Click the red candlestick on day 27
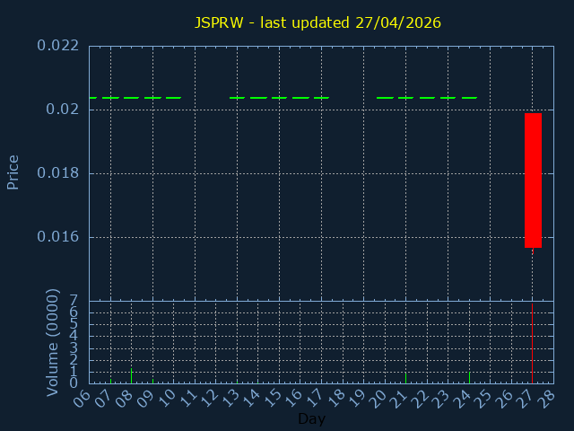Viewport: 574px width, 431px height. pyautogui.click(x=533, y=180)
